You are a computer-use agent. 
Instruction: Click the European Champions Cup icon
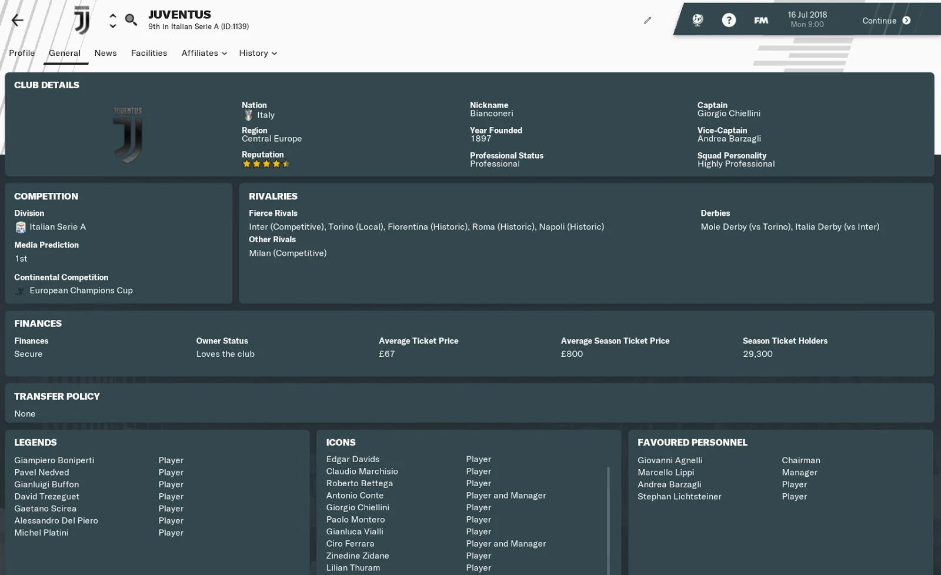click(21, 290)
